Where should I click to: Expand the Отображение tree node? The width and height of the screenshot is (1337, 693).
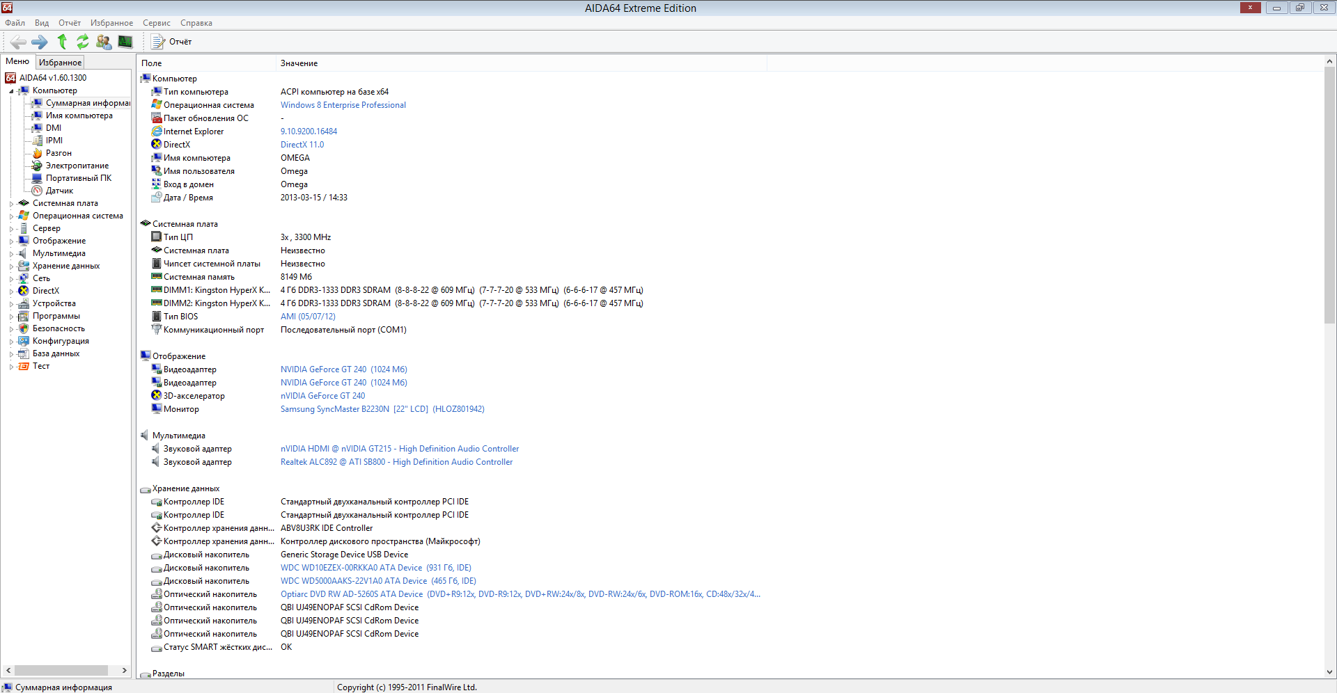point(11,241)
